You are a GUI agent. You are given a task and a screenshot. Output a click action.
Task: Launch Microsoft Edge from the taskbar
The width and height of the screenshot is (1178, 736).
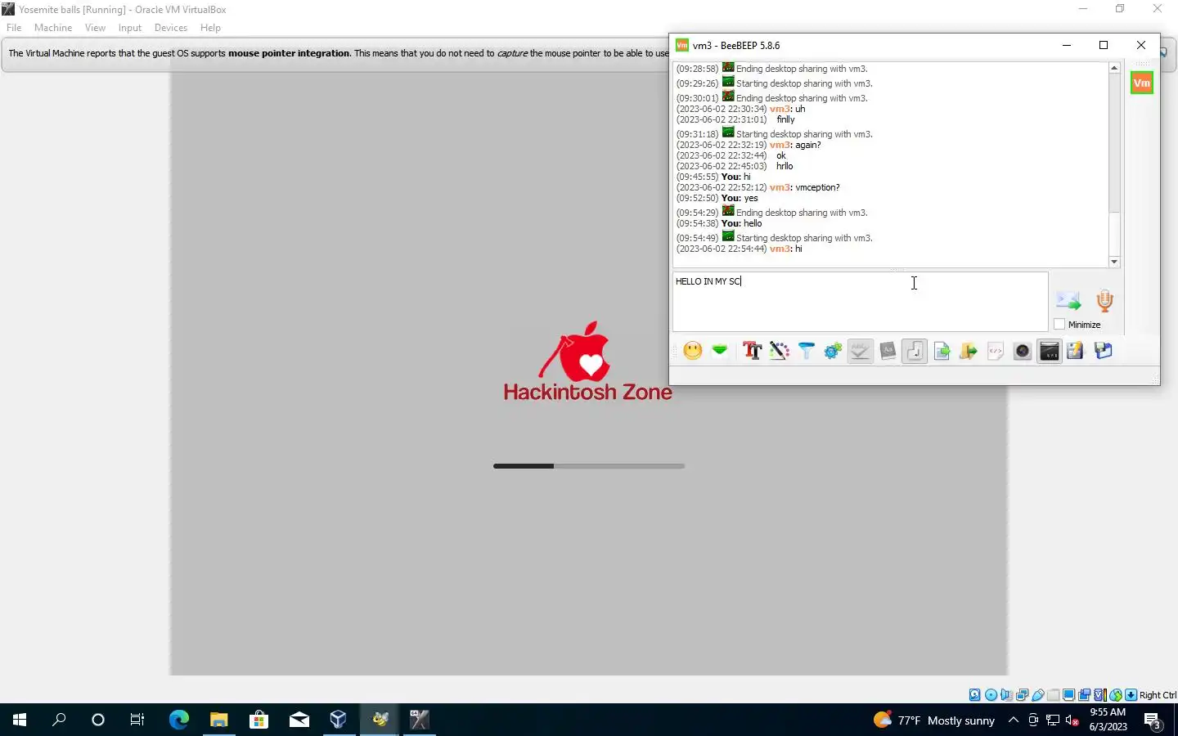[x=178, y=720]
